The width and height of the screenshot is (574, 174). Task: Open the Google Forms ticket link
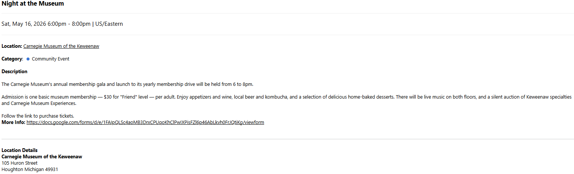pyautogui.click(x=145, y=122)
